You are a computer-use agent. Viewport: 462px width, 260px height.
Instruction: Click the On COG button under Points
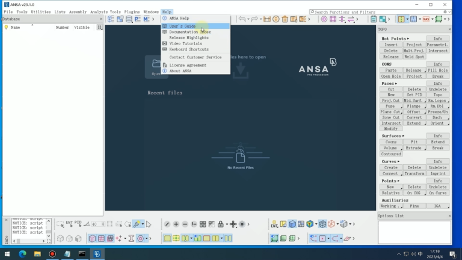click(414, 193)
